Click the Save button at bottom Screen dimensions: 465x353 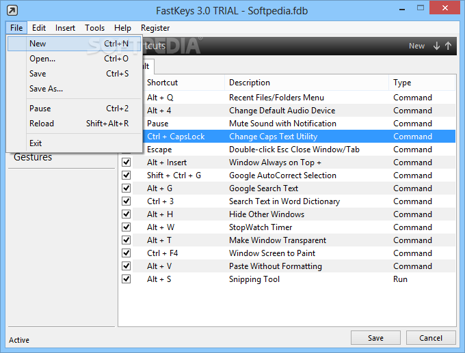(375, 338)
